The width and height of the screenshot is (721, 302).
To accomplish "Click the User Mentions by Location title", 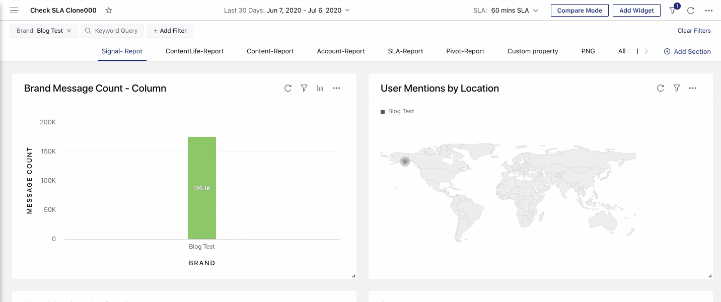I will (x=440, y=88).
